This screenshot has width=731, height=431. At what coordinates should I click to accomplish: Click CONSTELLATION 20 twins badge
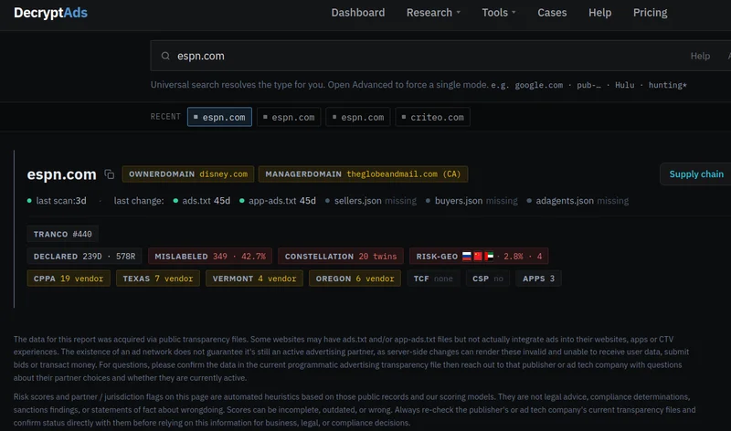(x=341, y=257)
